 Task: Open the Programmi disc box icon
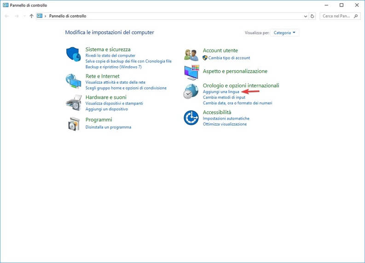(74, 124)
